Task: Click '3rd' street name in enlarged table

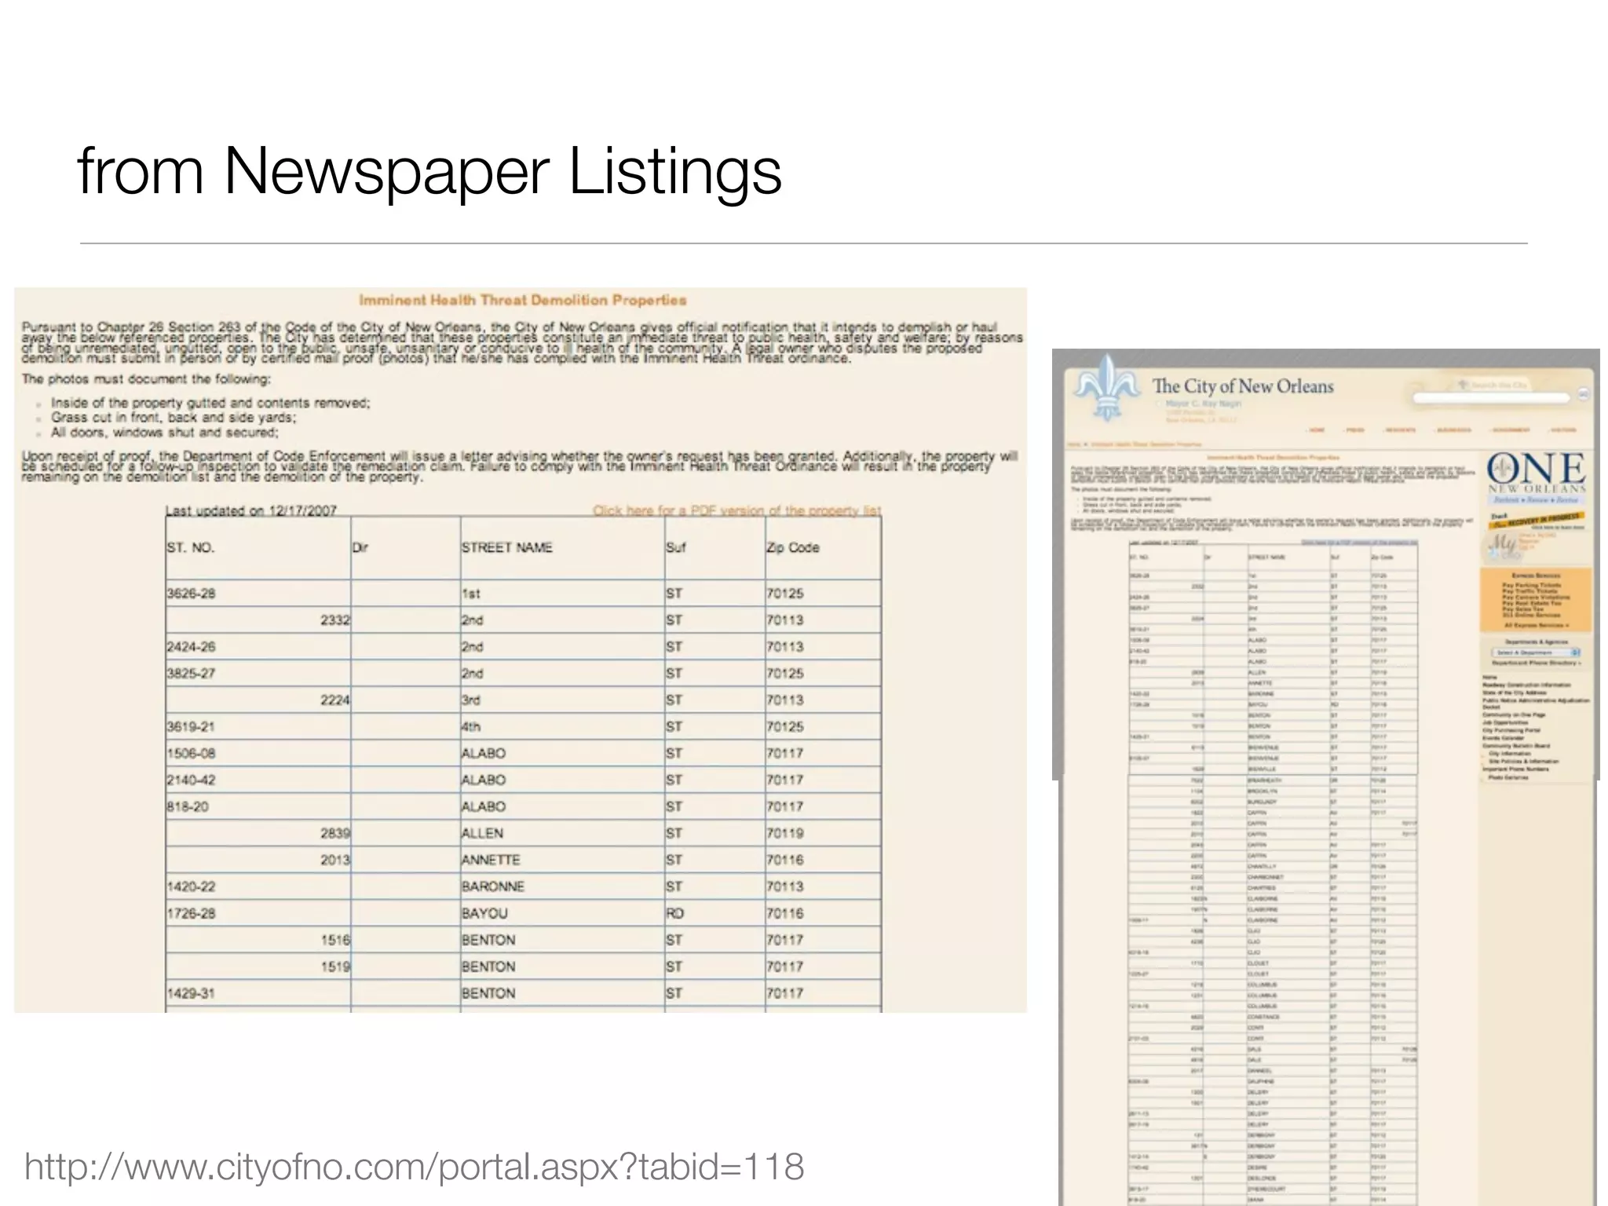Action: pos(470,700)
